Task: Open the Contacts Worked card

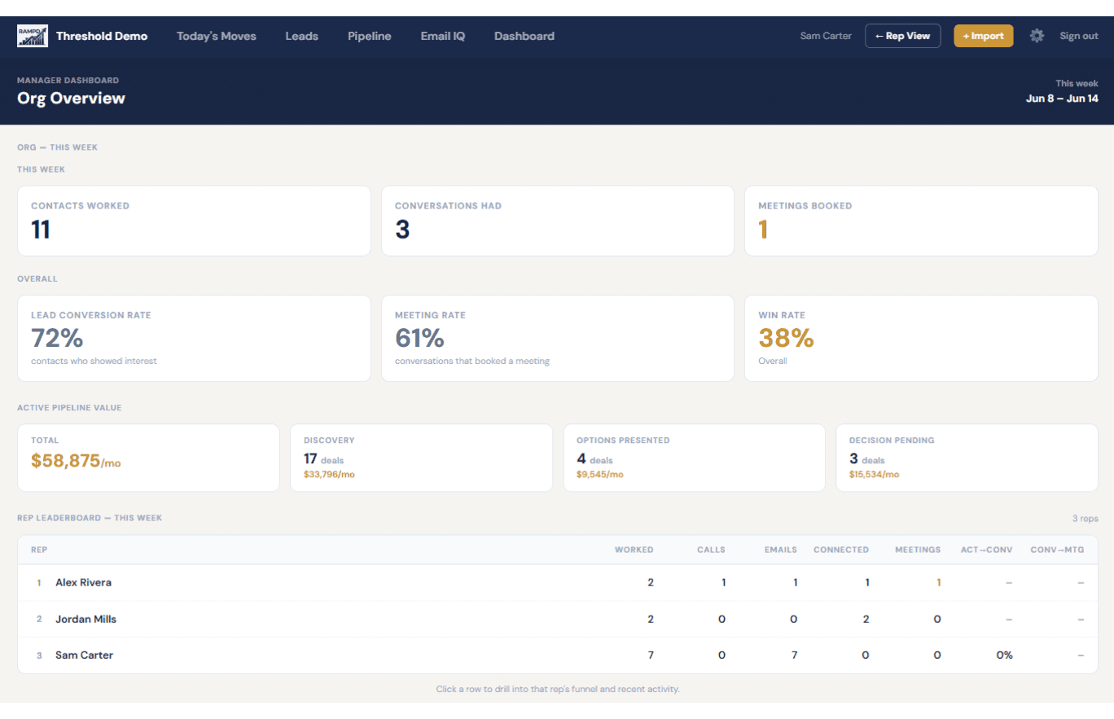Action: pyautogui.click(x=194, y=221)
